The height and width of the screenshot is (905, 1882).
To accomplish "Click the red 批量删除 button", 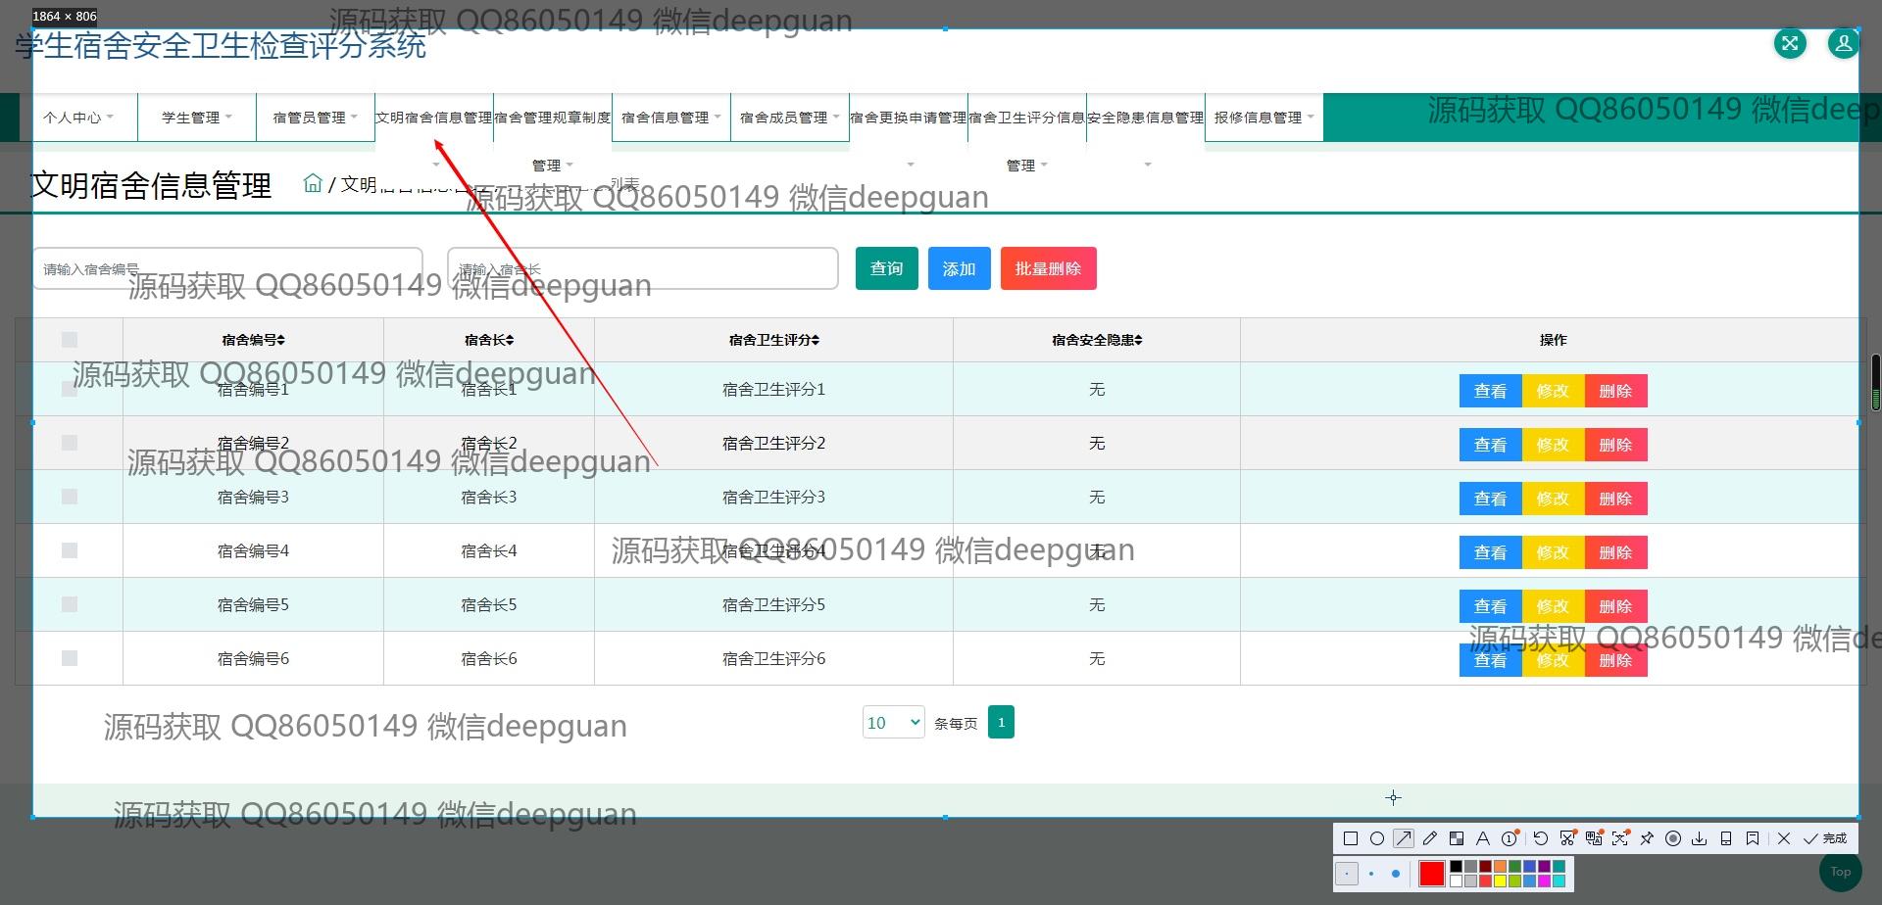I will [x=1049, y=268].
